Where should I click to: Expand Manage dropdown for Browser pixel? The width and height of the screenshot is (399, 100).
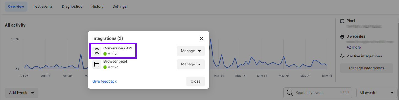(x=191, y=64)
